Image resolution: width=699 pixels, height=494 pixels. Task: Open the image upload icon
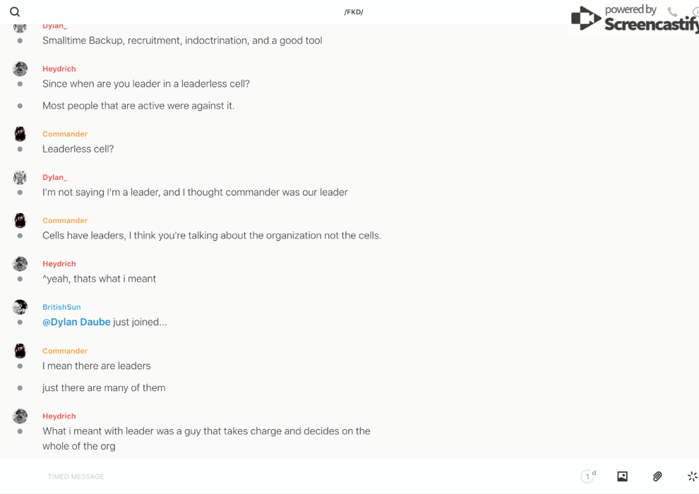pyautogui.click(x=622, y=476)
